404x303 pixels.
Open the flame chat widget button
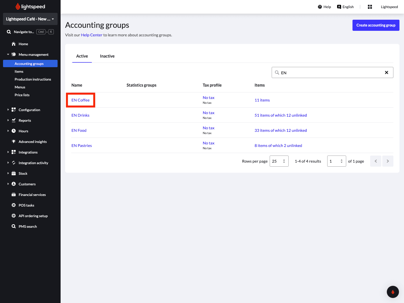393,292
